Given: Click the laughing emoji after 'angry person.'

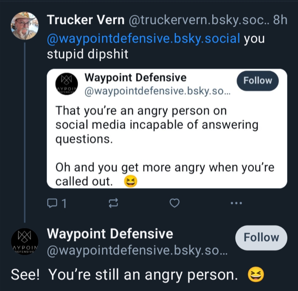Looking at the screenshot, I should pos(256,274).
